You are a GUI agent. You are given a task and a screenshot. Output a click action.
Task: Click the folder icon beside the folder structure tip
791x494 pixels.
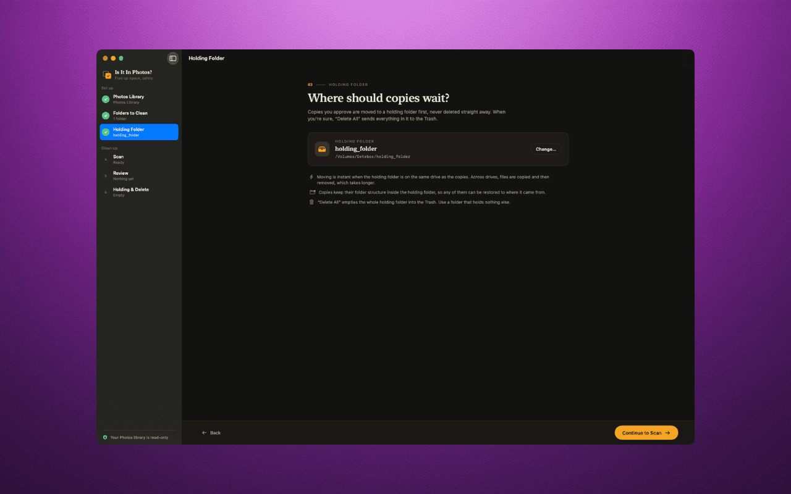click(312, 192)
